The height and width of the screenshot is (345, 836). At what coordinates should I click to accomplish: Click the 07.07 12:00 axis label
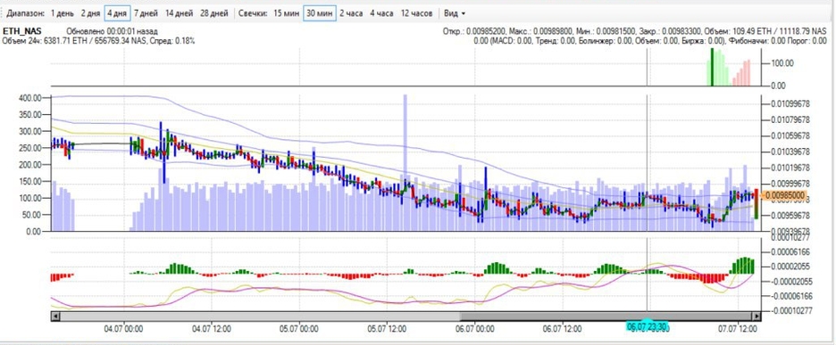(738, 330)
